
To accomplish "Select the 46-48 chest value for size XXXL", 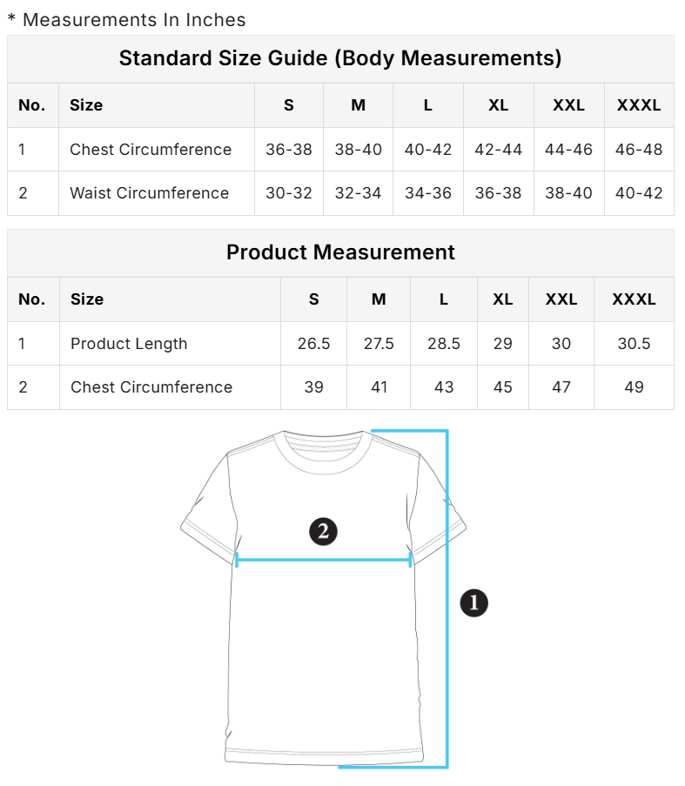I will point(639,150).
